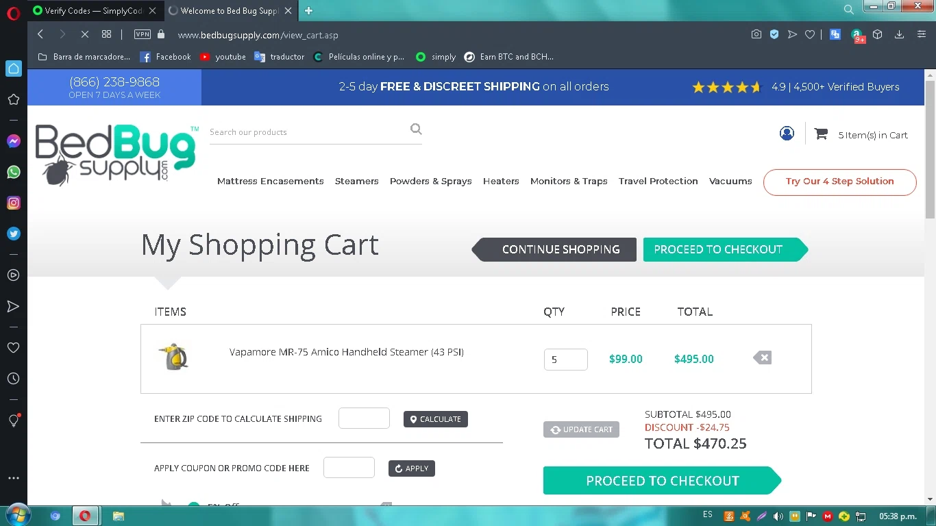This screenshot has height=526, width=936.
Task: Open the three-dot sidebar setup menu
Action: click(13, 478)
